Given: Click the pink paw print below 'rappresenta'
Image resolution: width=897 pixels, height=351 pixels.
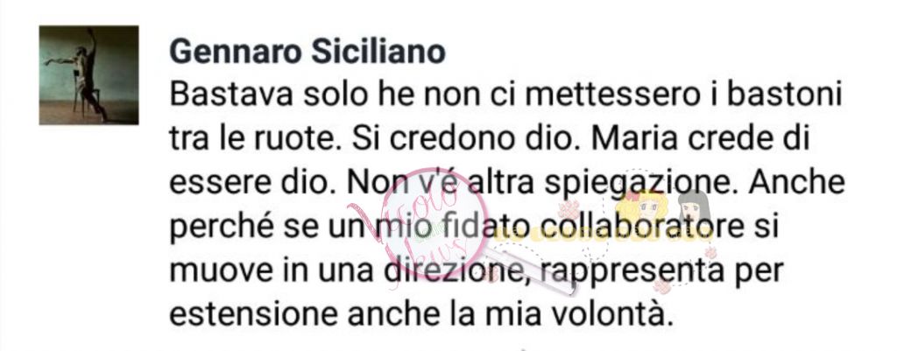Looking at the screenshot, I should click(662, 286).
